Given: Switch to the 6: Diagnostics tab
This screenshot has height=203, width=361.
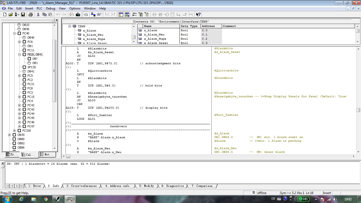Looking at the screenshot, I should [173, 186].
